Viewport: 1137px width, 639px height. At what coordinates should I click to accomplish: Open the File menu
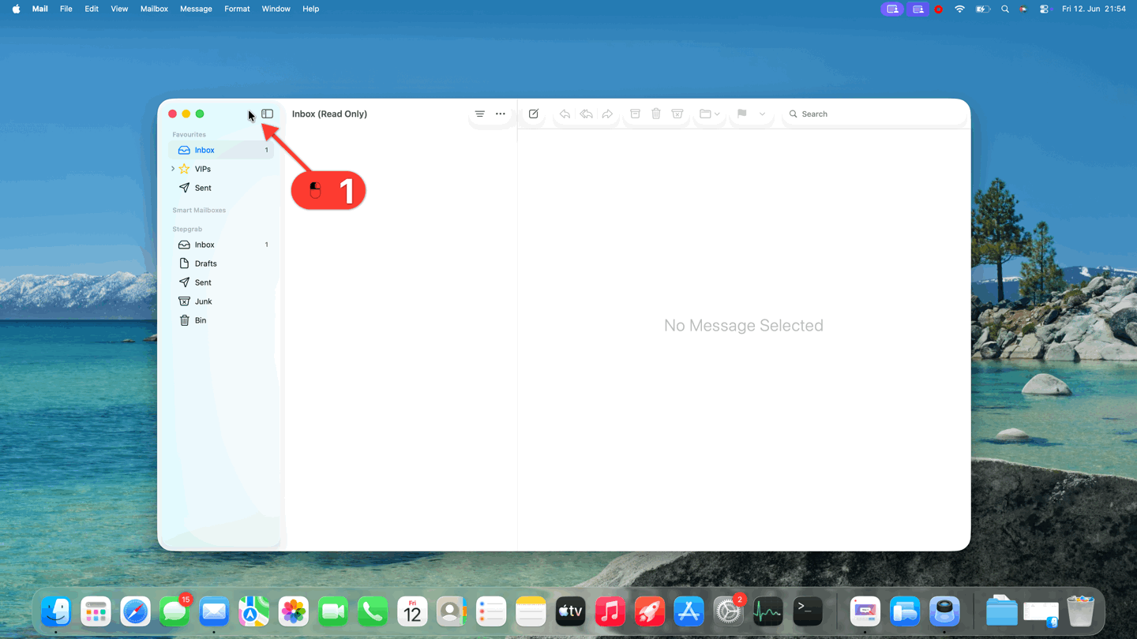point(66,9)
